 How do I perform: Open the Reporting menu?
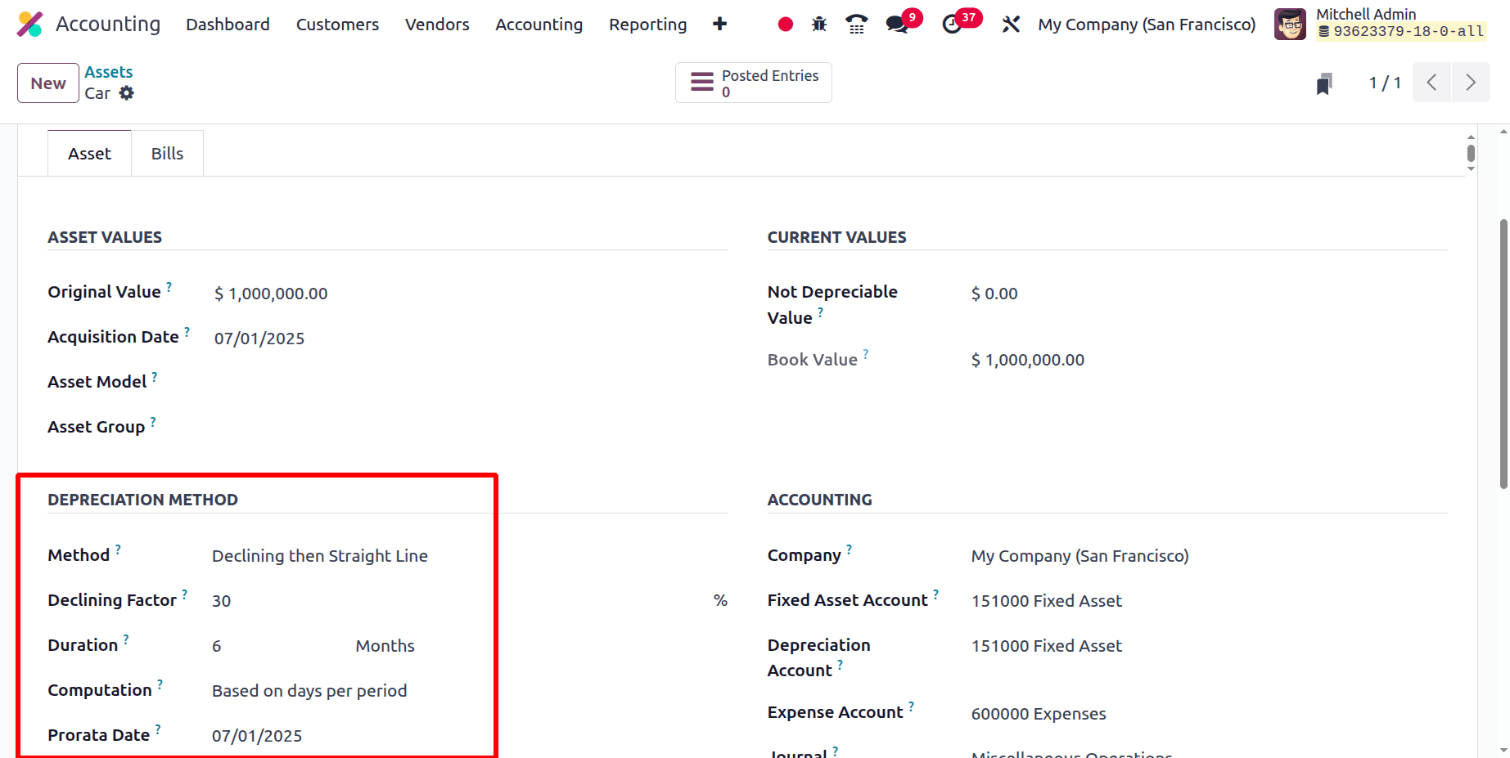(647, 25)
